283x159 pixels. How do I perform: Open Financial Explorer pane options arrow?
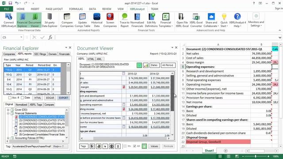(66, 48)
